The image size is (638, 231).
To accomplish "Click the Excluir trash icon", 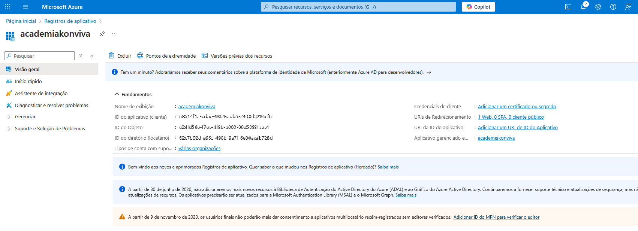I will click(111, 55).
